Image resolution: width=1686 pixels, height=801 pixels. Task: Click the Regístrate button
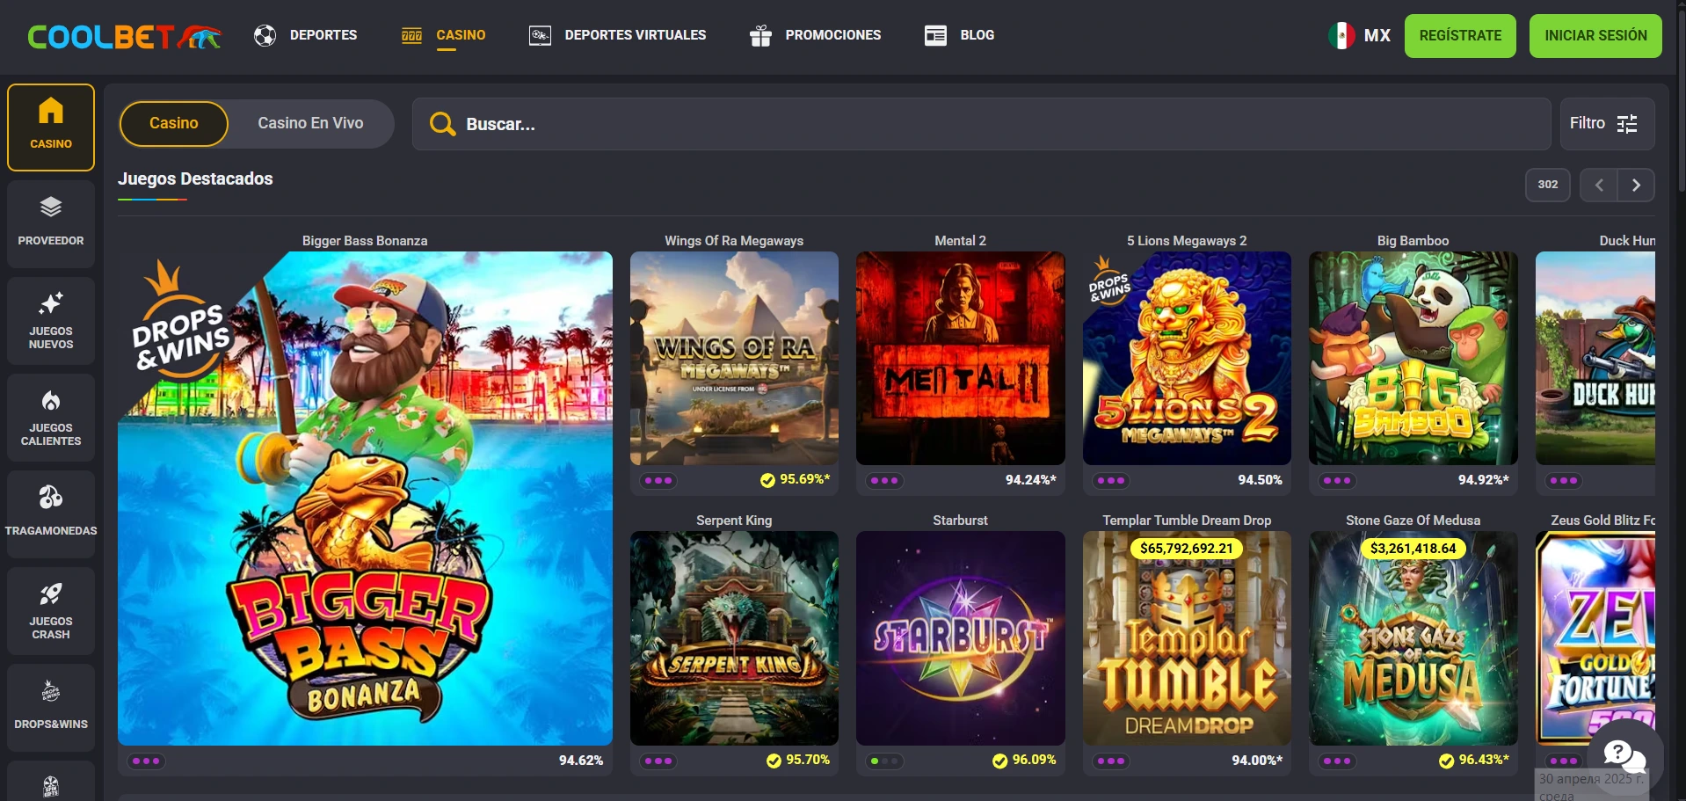pos(1460,36)
